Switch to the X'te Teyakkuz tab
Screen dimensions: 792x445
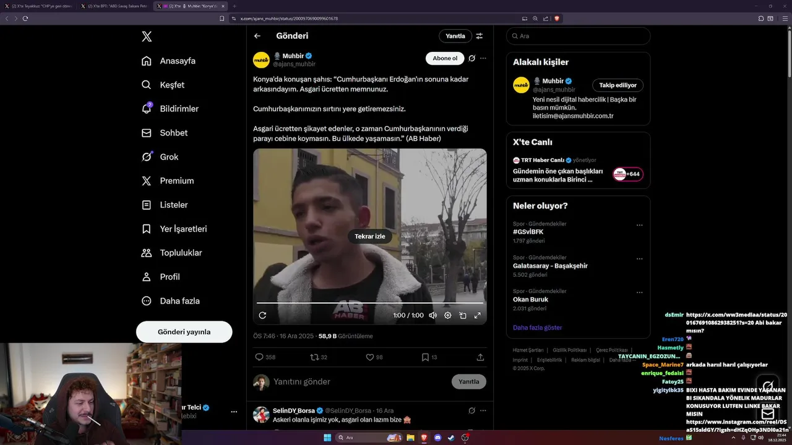pos(38,6)
